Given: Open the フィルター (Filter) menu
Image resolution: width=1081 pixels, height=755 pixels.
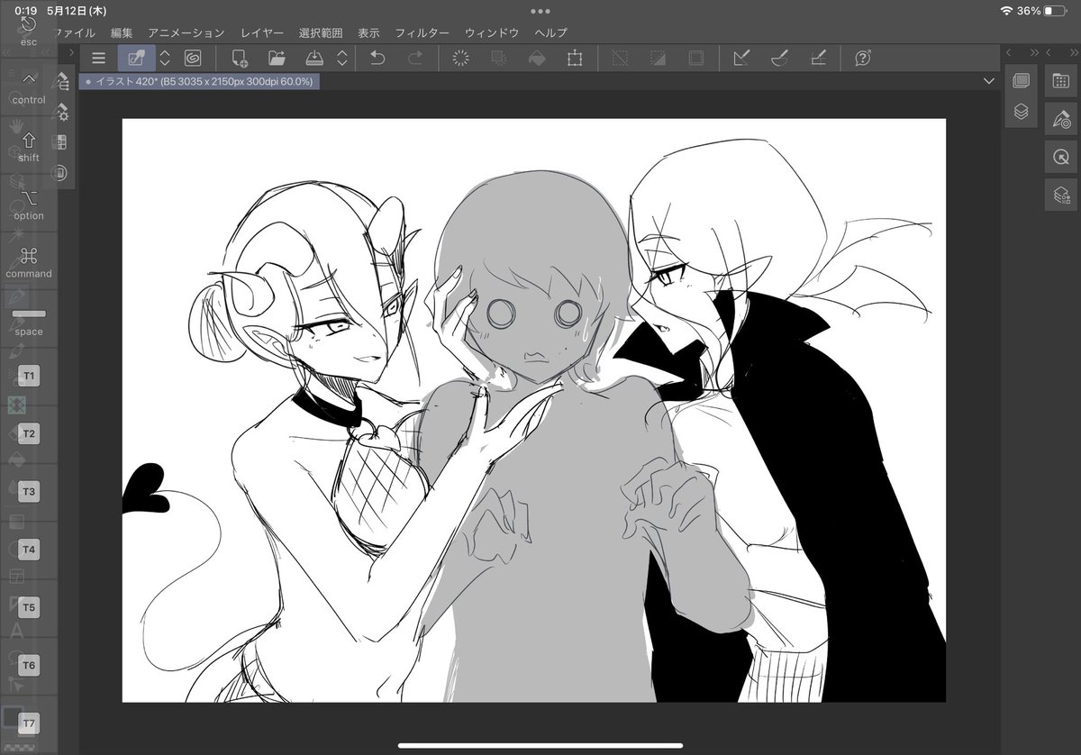Looking at the screenshot, I should click(422, 32).
